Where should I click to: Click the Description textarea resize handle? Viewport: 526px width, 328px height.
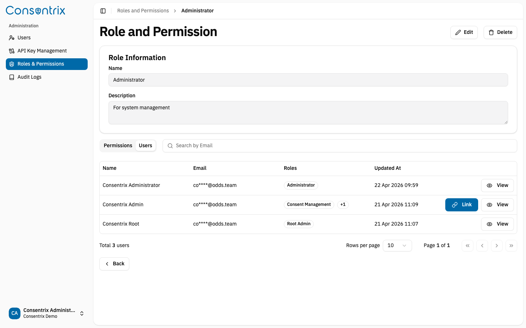point(506,122)
